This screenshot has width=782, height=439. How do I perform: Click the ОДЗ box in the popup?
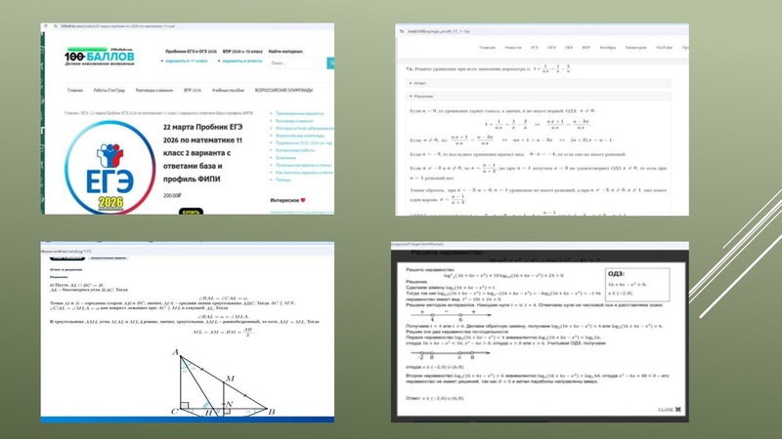coord(638,285)
